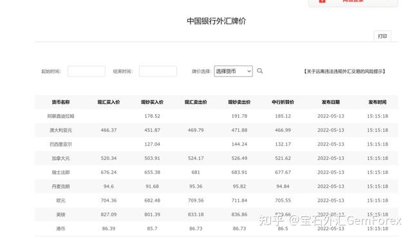412x237 pixels.
Task: Click the value 471.88
Action: tap(239, 130)
